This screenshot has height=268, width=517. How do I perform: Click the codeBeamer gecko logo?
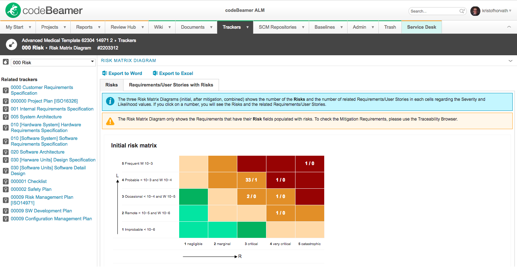tap(13, 10)
